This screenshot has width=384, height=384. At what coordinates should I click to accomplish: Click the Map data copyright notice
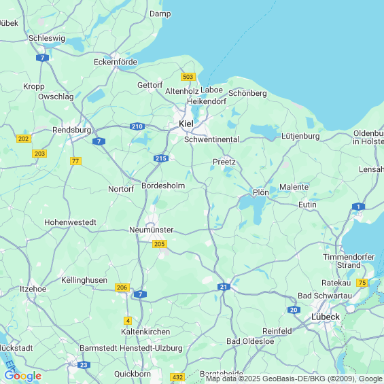pos(295,379)
